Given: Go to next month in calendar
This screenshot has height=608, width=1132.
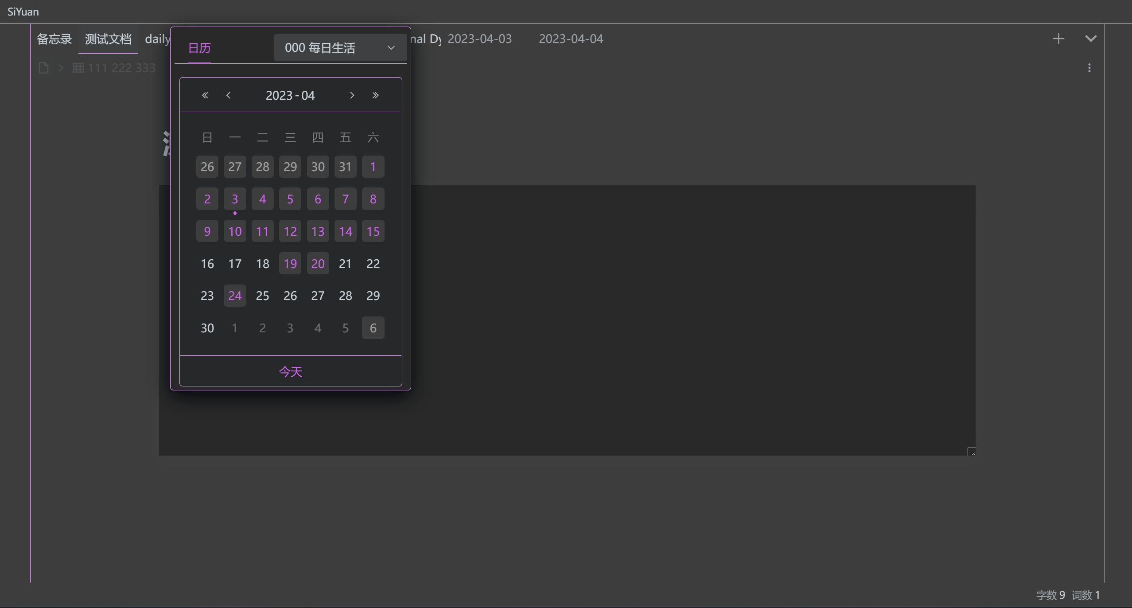Looking at the screenshot, I should click(x=352, y=95).
